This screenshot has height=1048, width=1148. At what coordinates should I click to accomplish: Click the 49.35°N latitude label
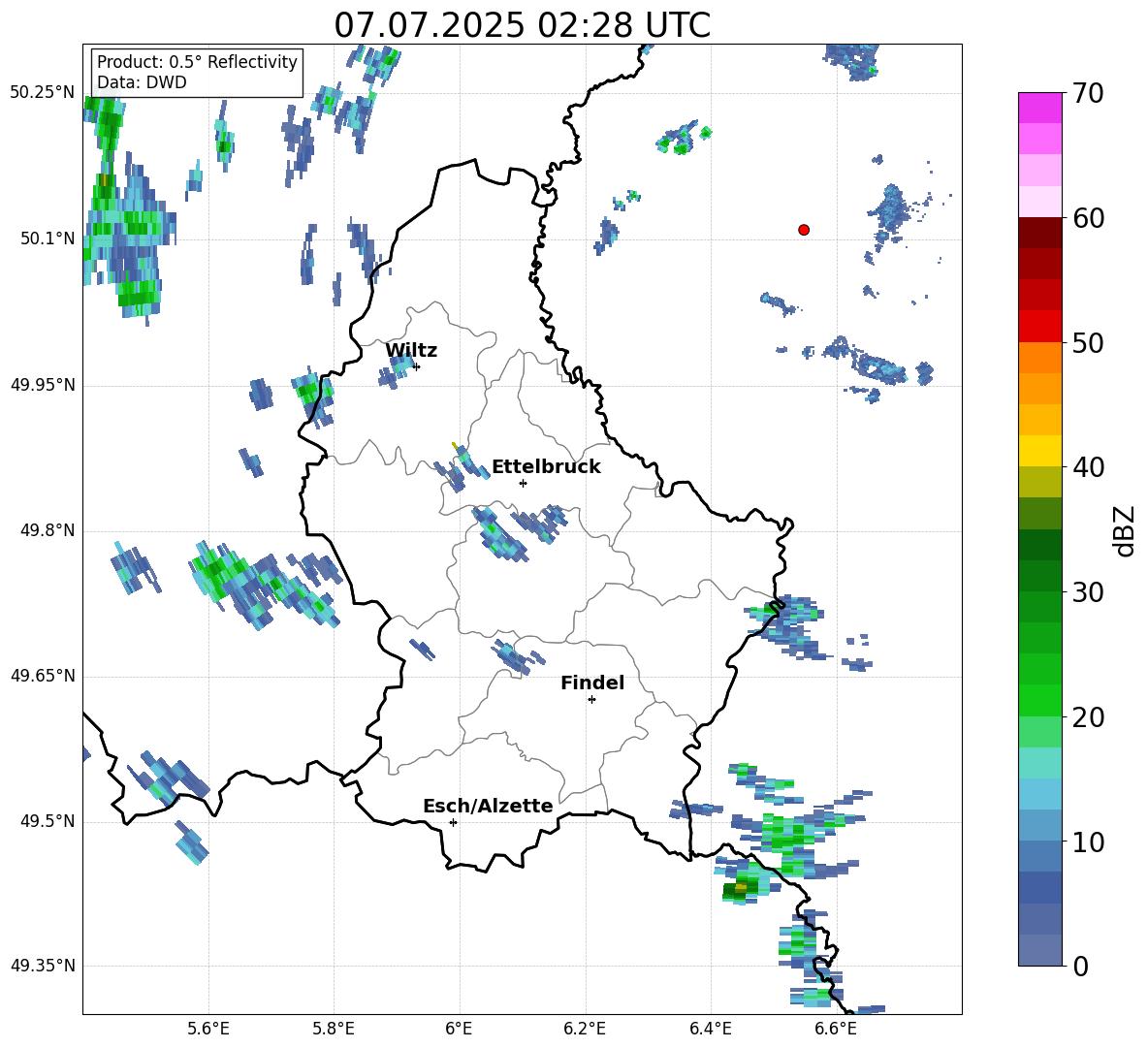[43, 966]
